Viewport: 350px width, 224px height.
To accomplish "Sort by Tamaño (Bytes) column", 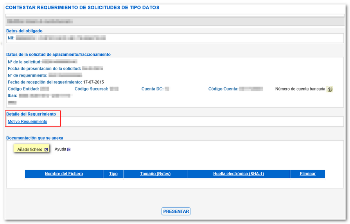I will click(x=155, y=174).
